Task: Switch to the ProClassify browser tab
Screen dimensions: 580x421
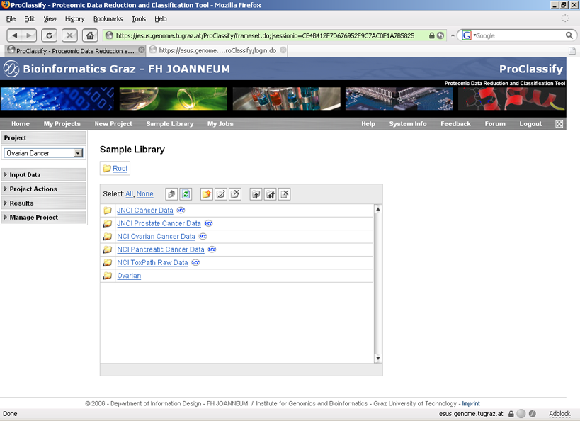Action: (x=75, y=50)
